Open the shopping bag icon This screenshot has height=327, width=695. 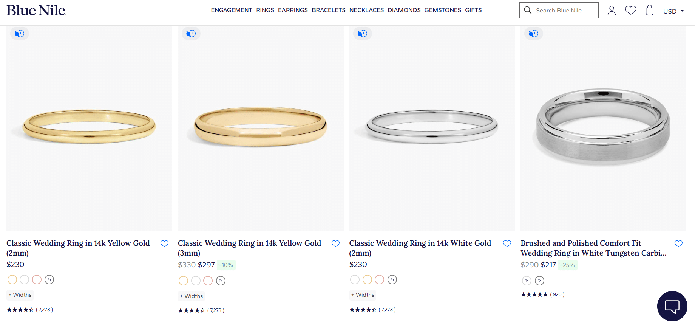tap(649, 10)
